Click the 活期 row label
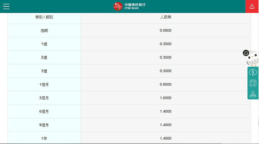 (x=44, y=30)
